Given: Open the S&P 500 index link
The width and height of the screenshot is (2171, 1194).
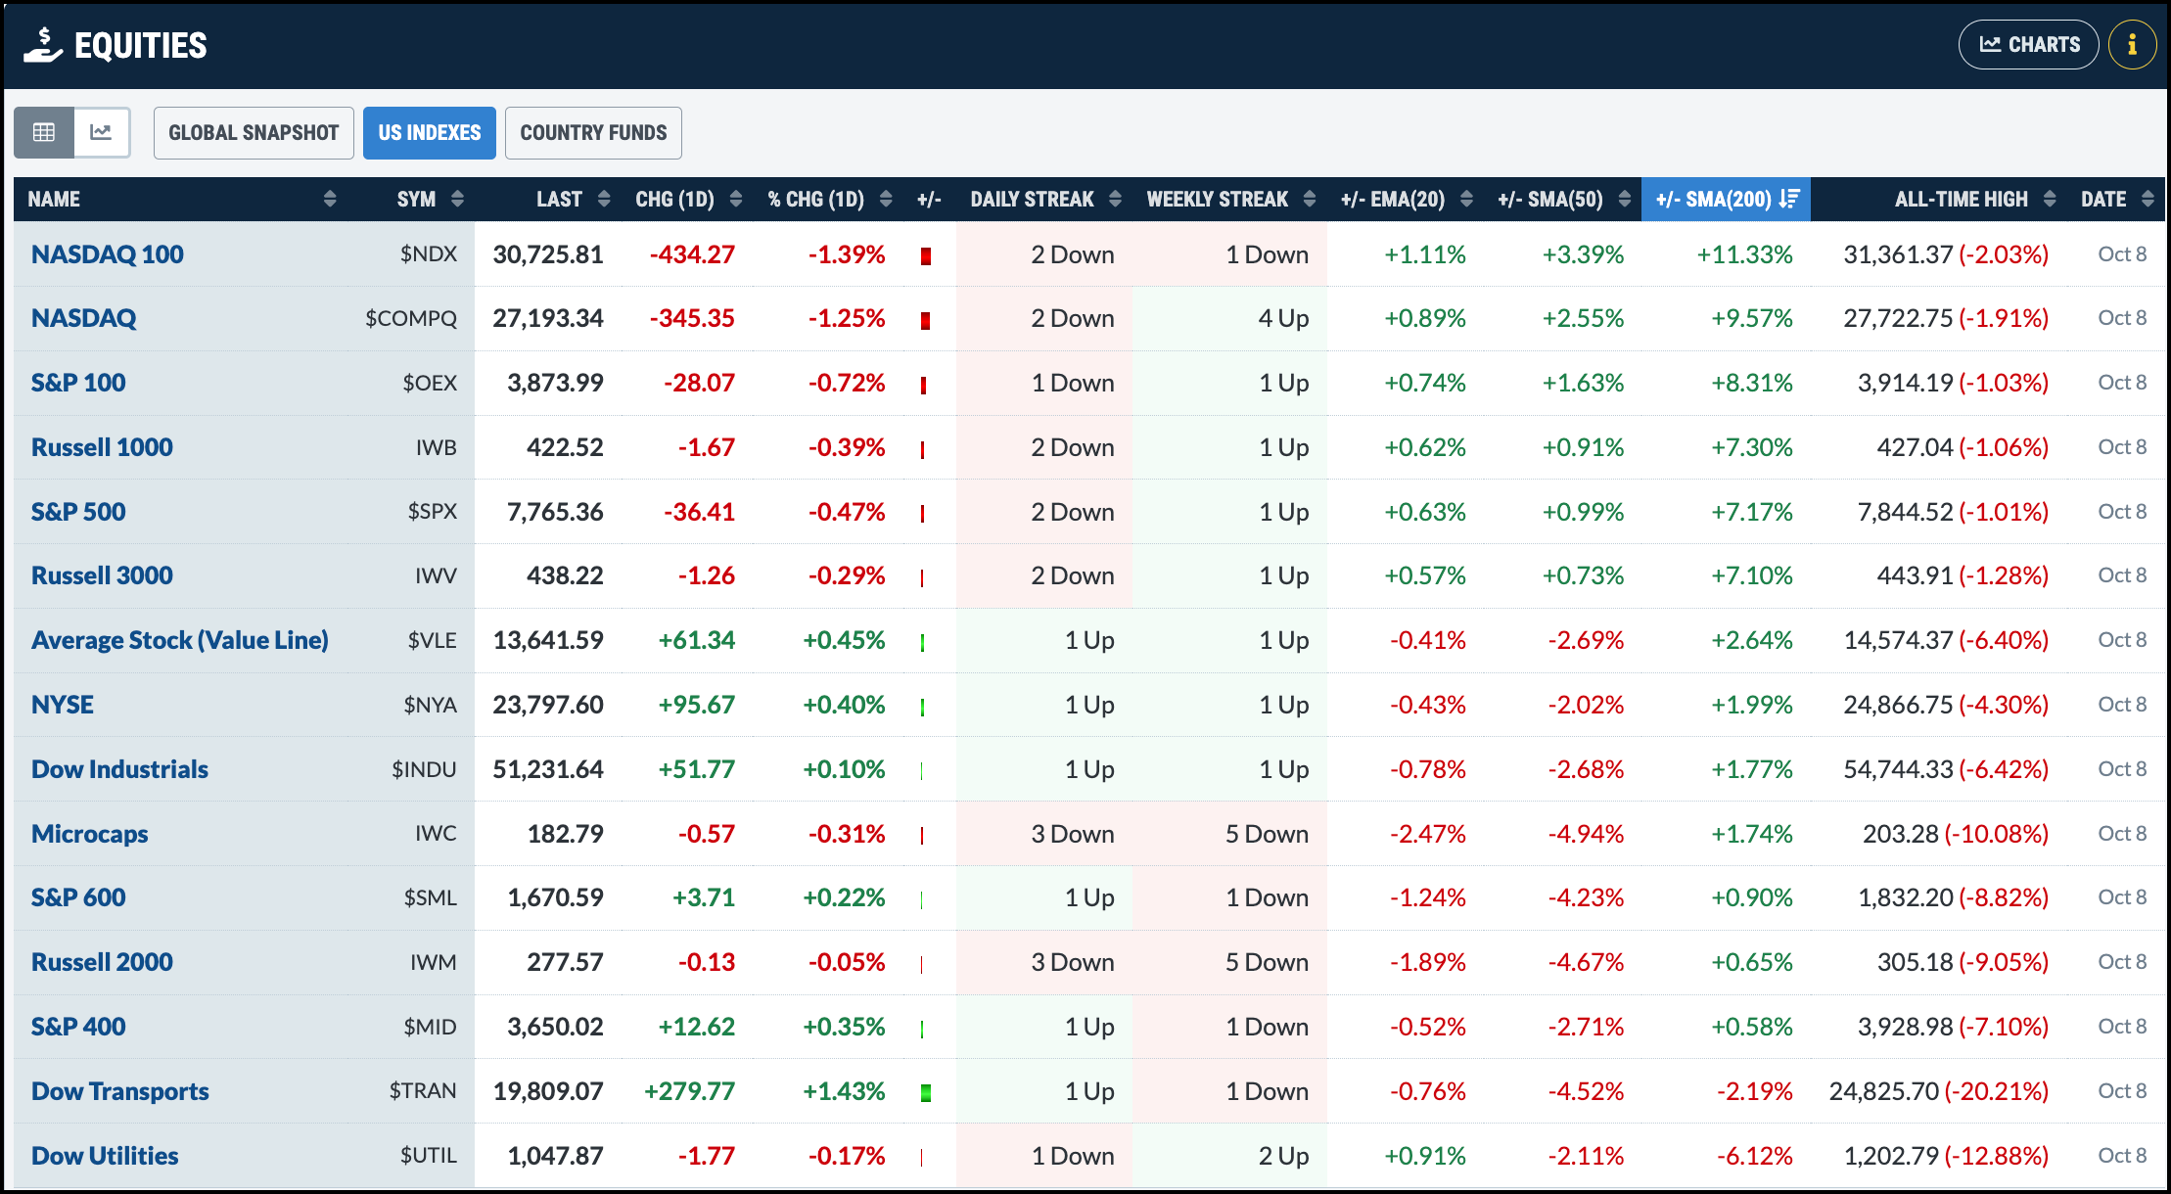Looking at the screenshot, I should point(78,512).
